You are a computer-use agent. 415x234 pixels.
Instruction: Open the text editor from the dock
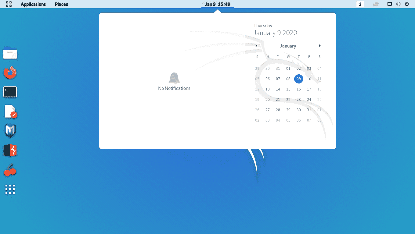10,112
